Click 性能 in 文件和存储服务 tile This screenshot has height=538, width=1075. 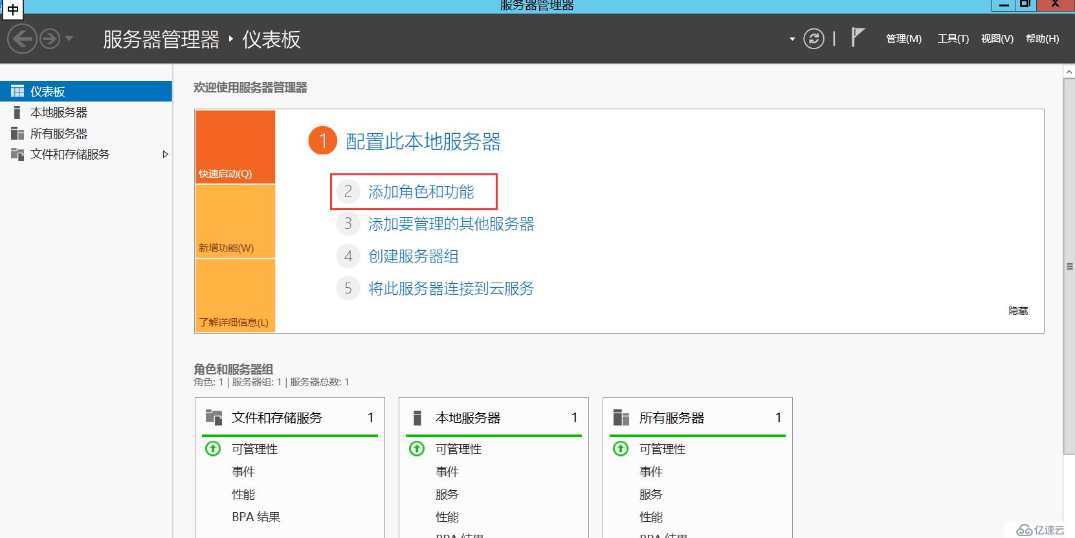click(x=243, y=494)
